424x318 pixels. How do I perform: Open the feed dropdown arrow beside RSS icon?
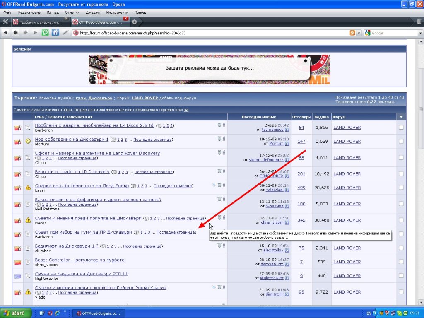coord(359,33)
